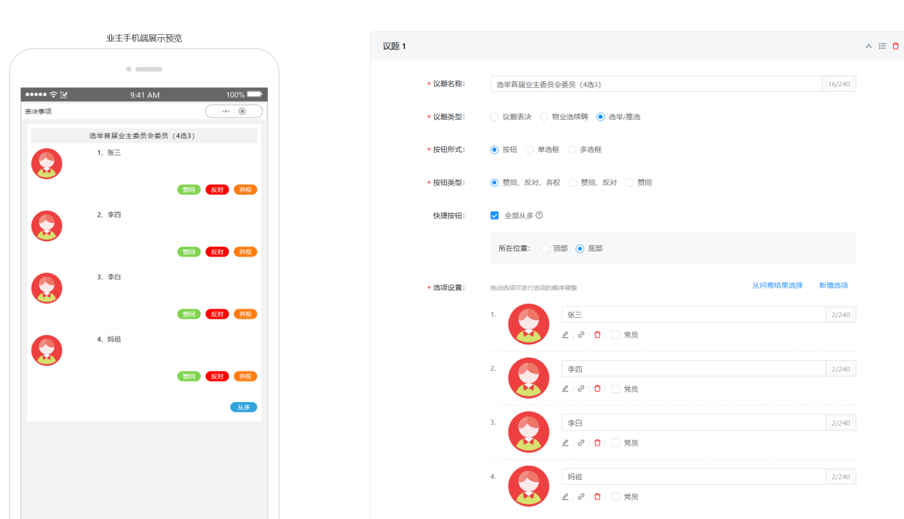Click the help question icon beside 全部从多
The width and height of the screenshot is (904, 519).
(x=540, y=215)
